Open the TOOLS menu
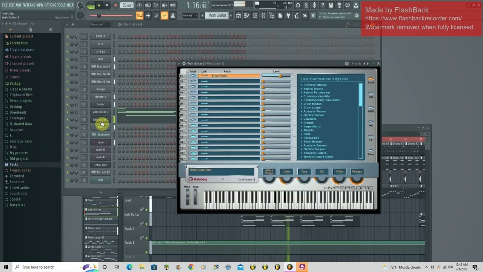The image size is (483, 272). [x=61, y=5]
